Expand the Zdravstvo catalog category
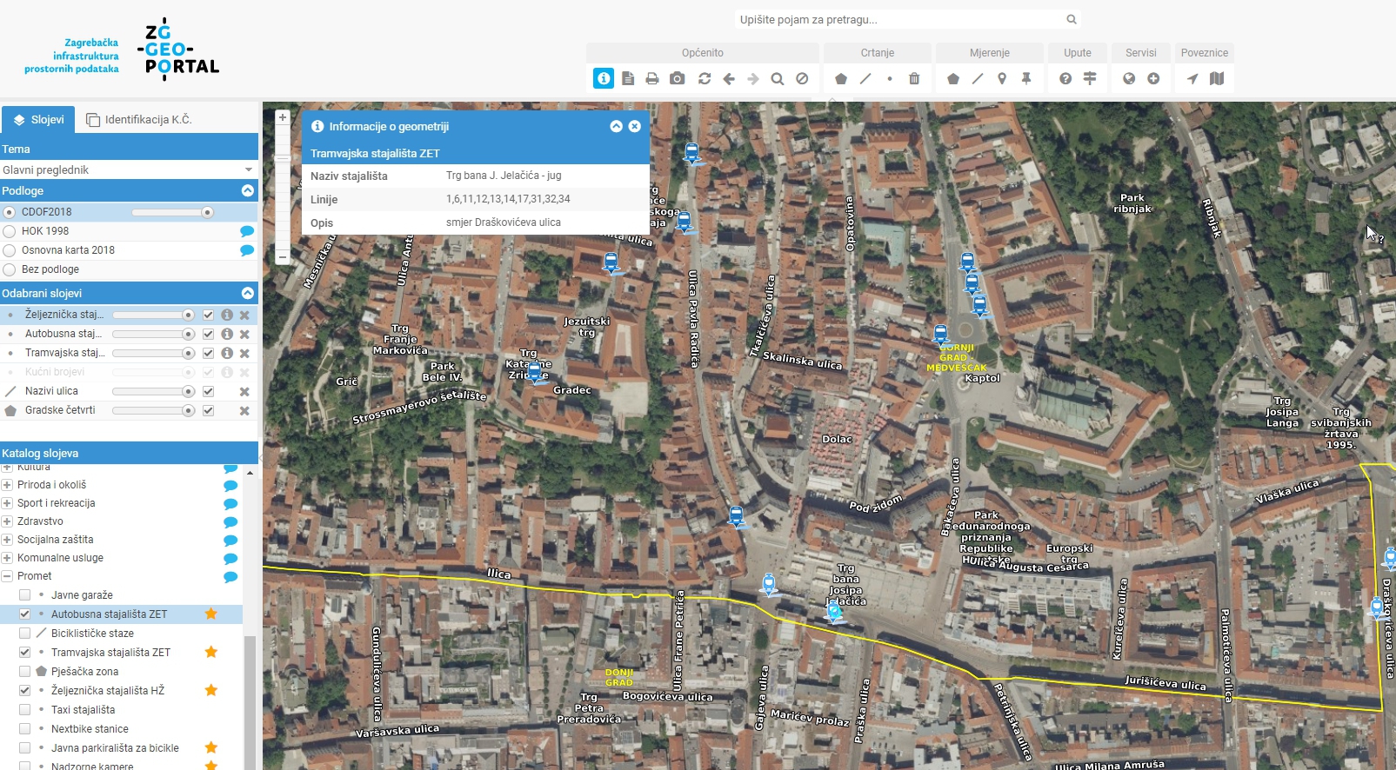 pyautogui.click(x=7, y=521)
